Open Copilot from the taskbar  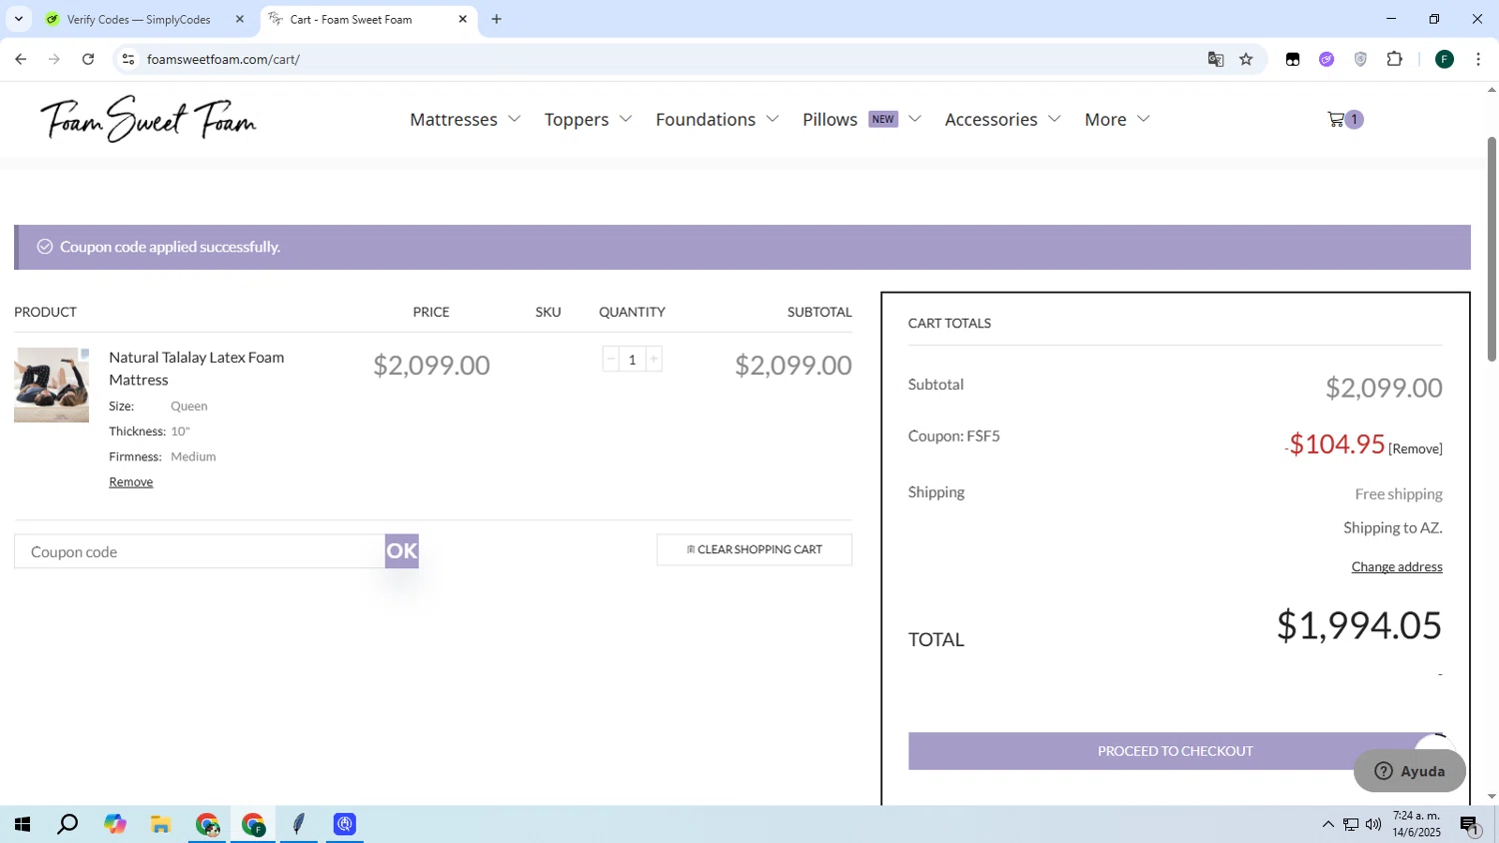[115, 824]
